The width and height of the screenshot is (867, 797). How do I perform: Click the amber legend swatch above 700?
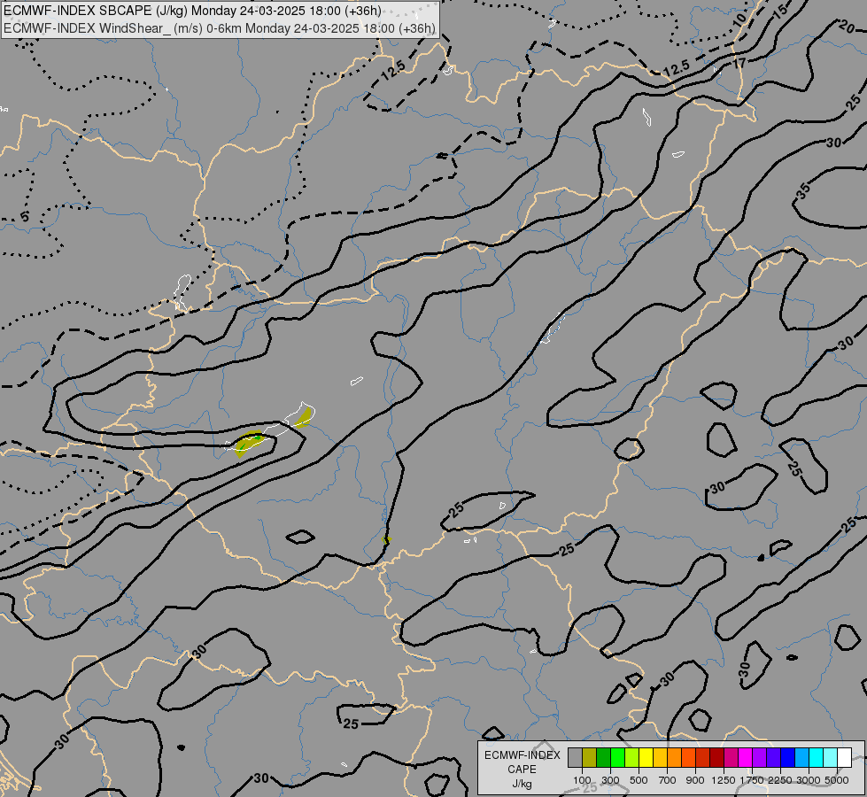[660, 757]
